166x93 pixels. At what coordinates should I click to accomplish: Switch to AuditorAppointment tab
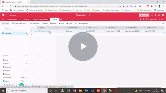pyautogui.click(x=40, y=20)
